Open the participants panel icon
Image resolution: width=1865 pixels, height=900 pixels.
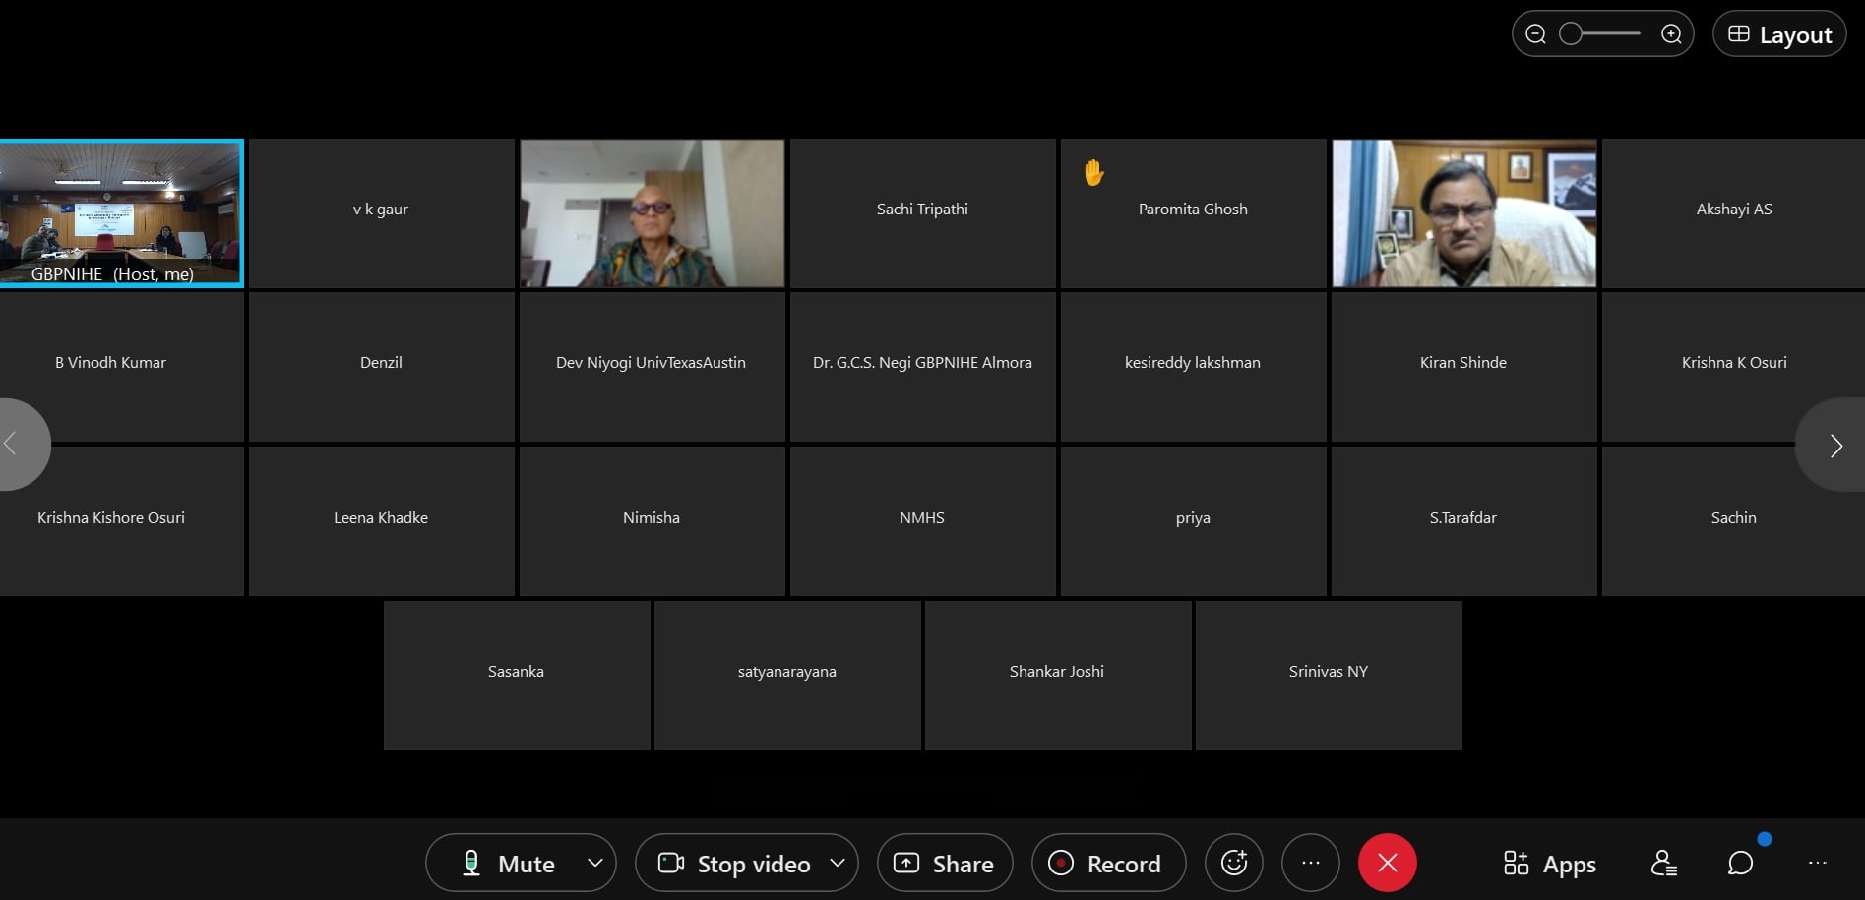tap(1663, 863)
